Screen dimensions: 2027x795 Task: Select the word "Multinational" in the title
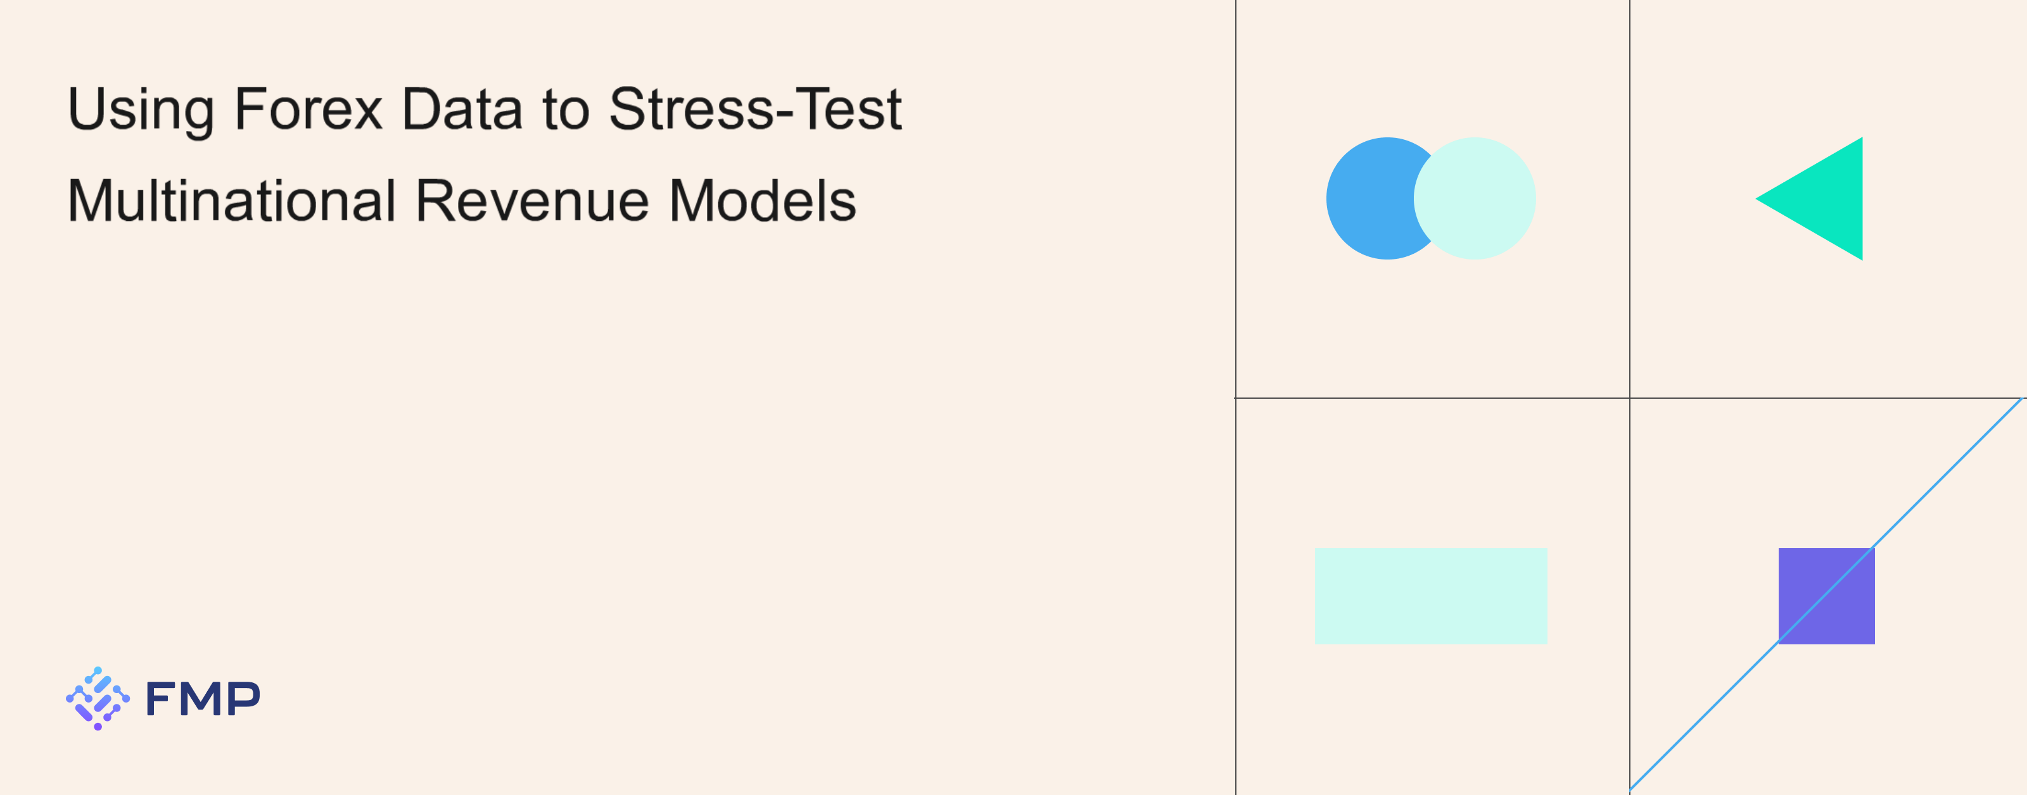(x=231, y=201)
